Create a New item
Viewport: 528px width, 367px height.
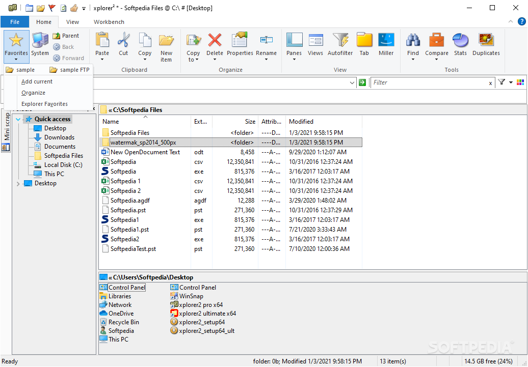pos(166,47)
